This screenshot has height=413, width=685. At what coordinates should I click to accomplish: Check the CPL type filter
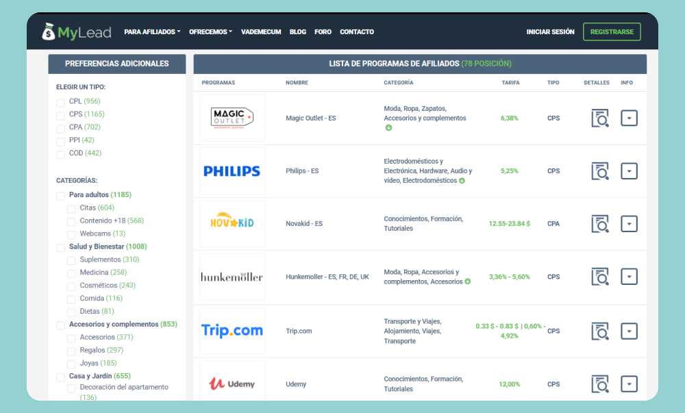[x=61, y=103]
